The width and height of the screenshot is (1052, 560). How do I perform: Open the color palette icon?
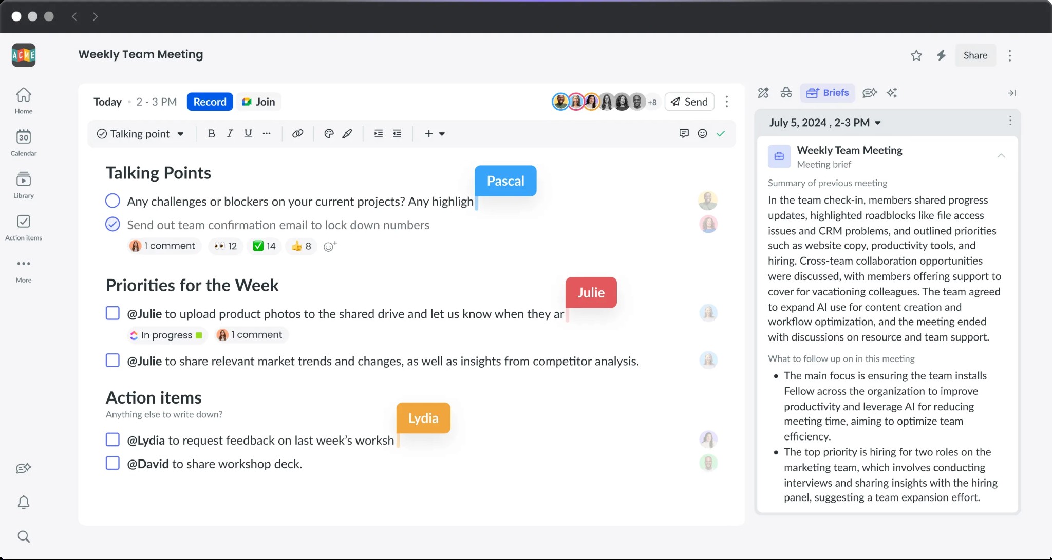point(329,134)
